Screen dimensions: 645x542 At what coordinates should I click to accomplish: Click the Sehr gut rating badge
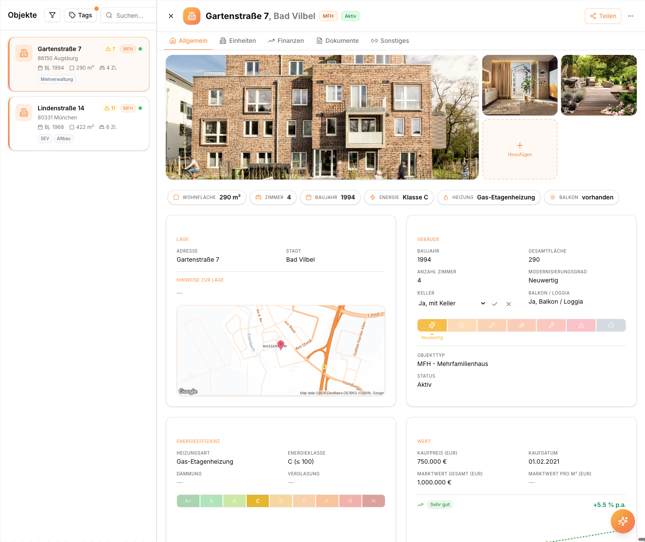coord(440,505)
